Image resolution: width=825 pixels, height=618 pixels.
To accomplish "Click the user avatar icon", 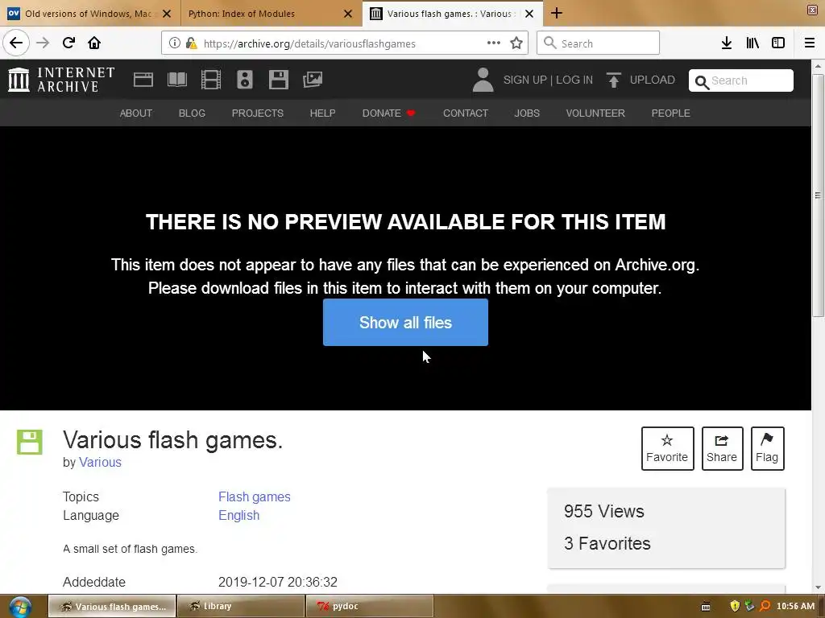I will [x=483, y=80].
